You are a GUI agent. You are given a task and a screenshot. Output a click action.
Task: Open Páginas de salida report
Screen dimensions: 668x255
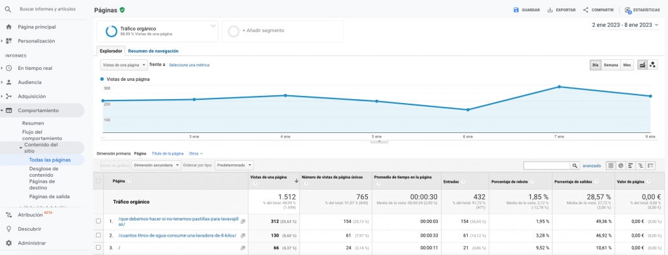click(x=50, y=197)
